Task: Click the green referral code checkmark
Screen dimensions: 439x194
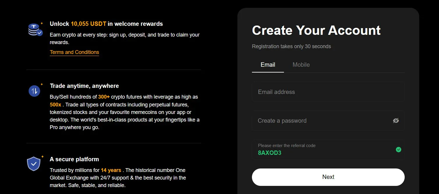Action: 399,150
